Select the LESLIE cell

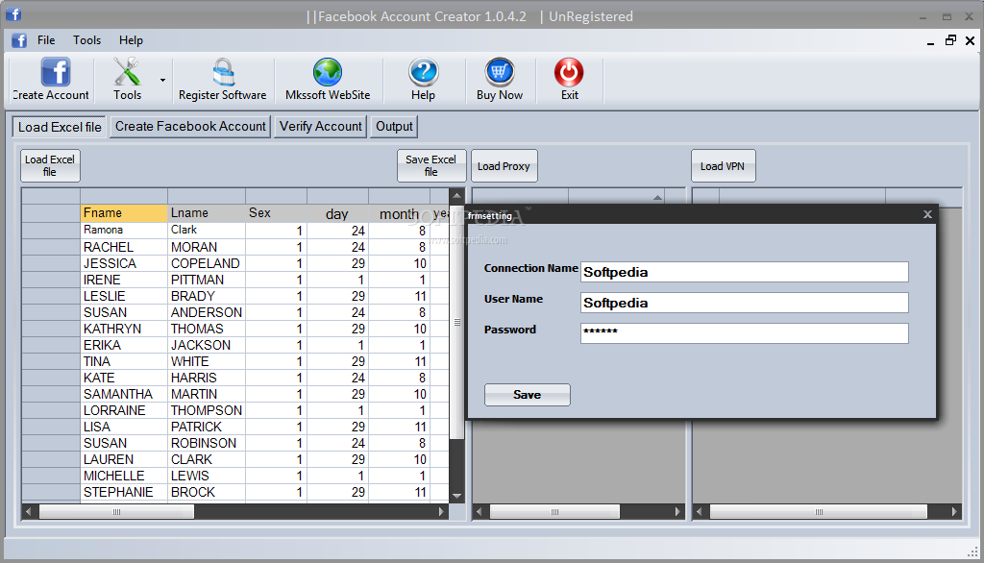pos(124,296)
